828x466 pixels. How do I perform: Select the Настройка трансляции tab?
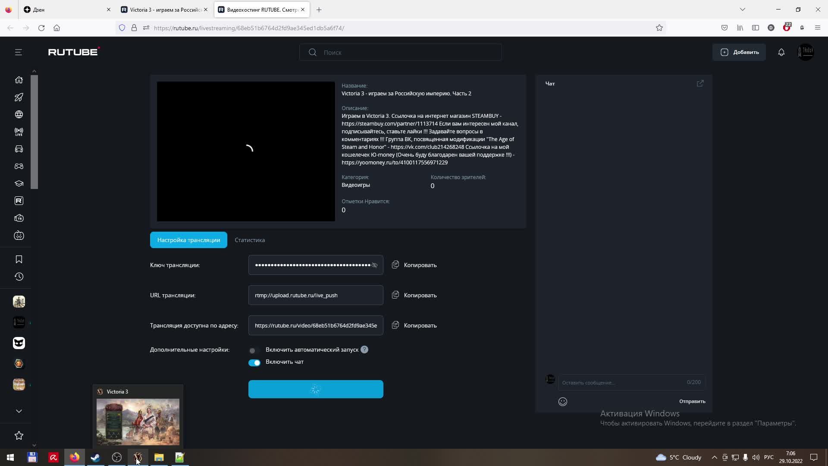[188, 240]
